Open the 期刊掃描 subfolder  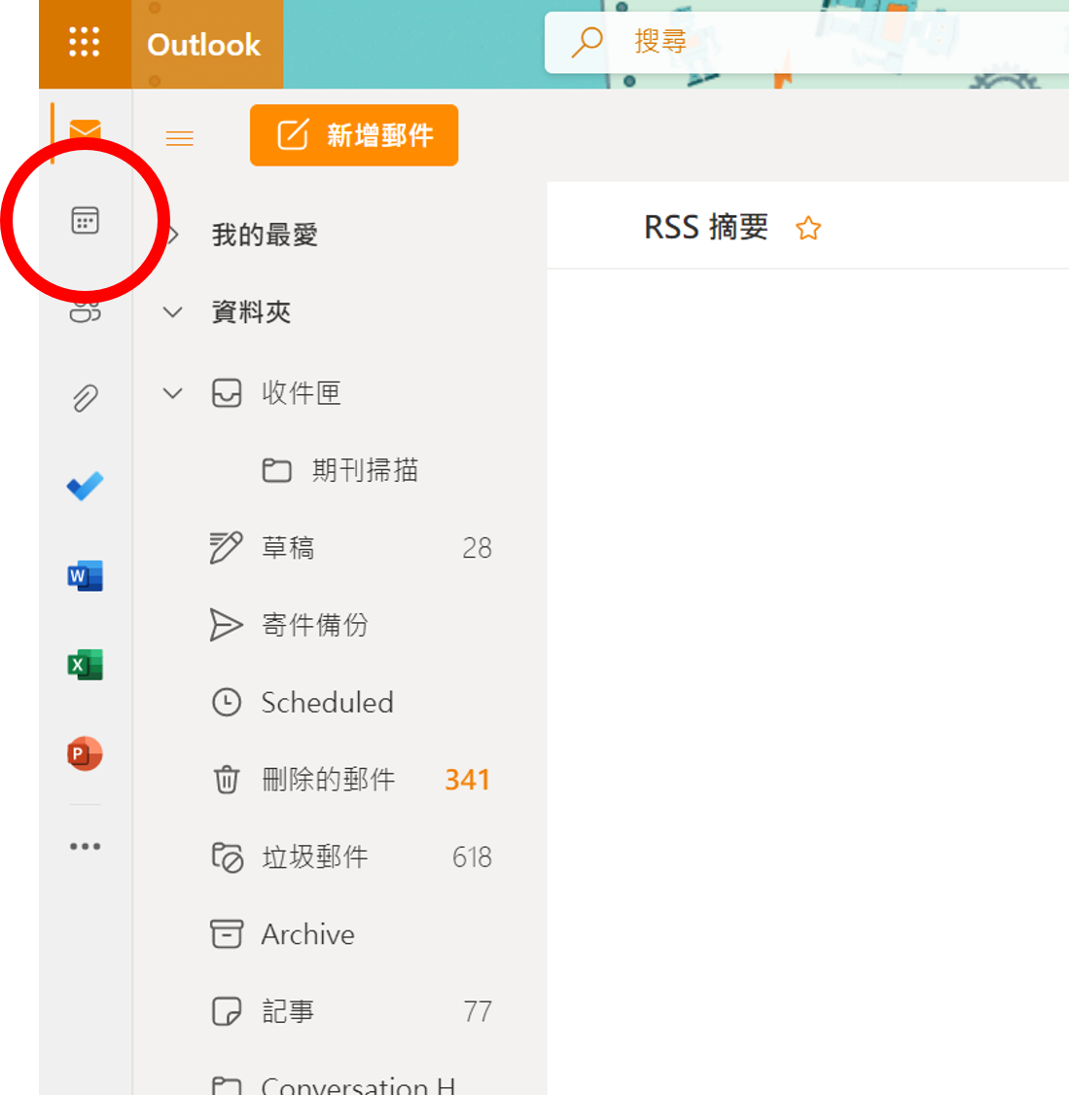tap(339, 471)
